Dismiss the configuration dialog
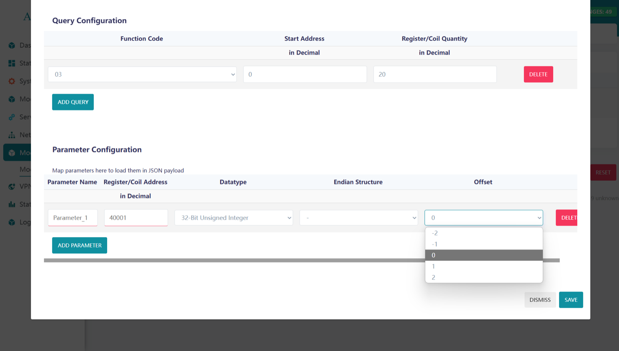 [x=540, y=300]
